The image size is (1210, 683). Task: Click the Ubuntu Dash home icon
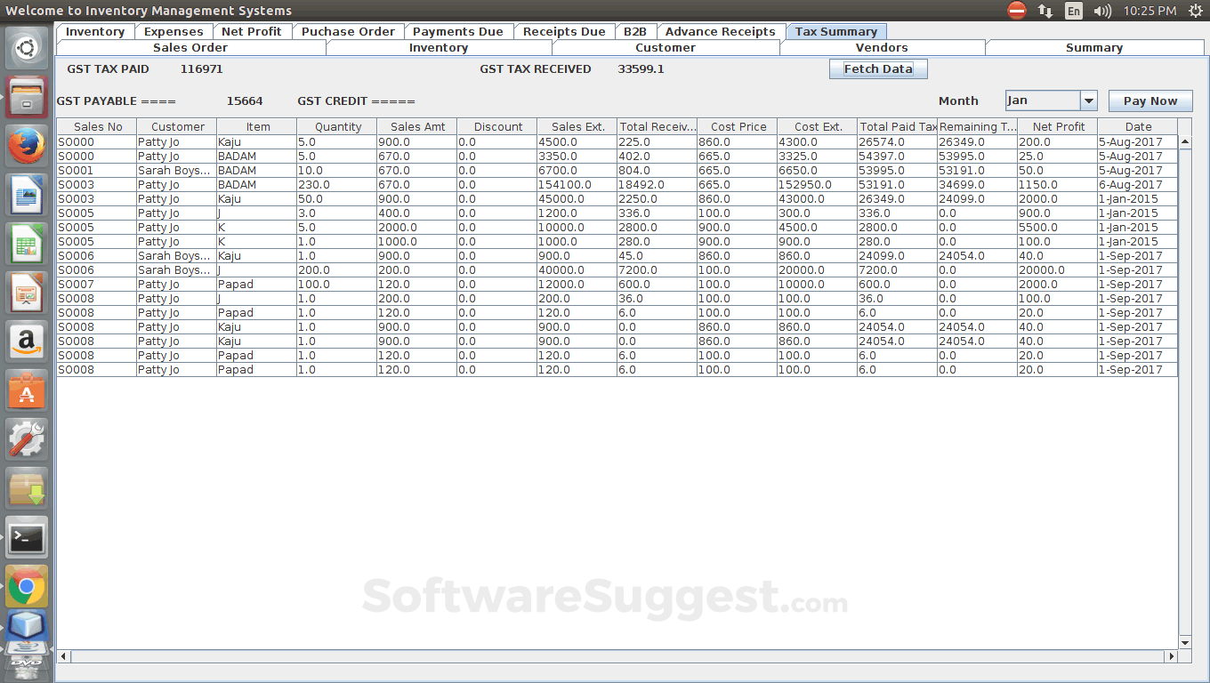(x=27, y=48)
